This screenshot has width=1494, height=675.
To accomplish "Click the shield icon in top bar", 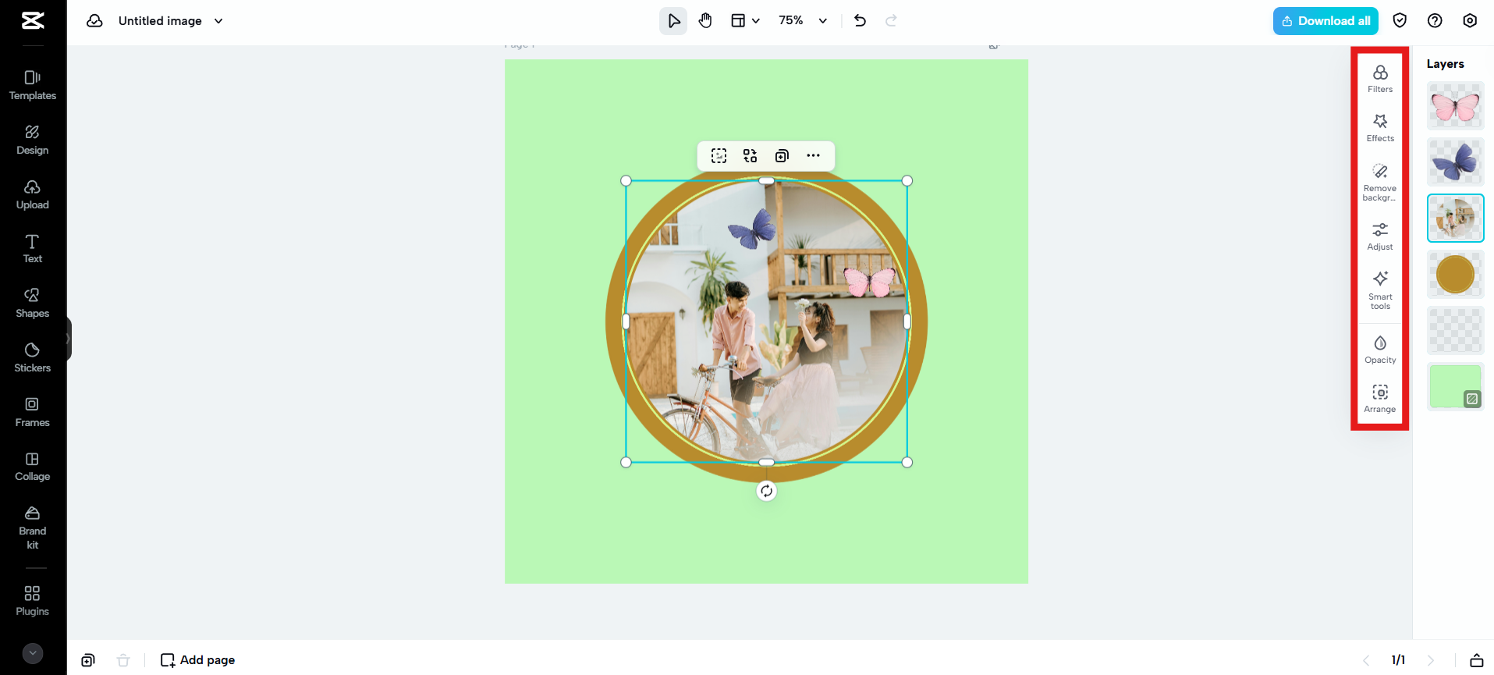I will [1400, 21].
